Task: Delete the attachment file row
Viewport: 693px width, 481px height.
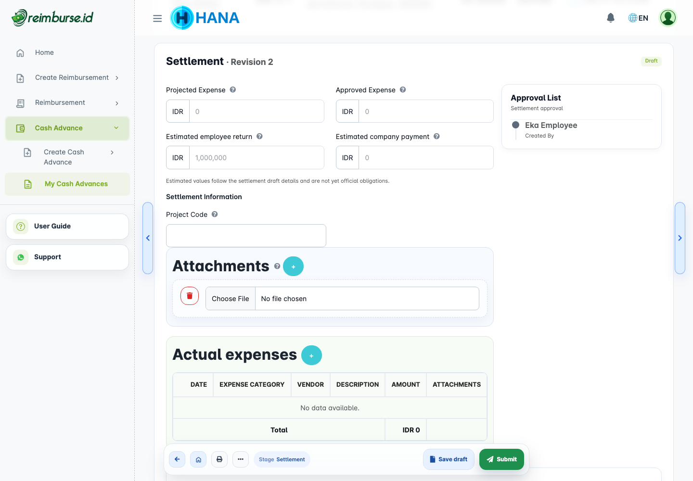Action: tap(190, 296)
